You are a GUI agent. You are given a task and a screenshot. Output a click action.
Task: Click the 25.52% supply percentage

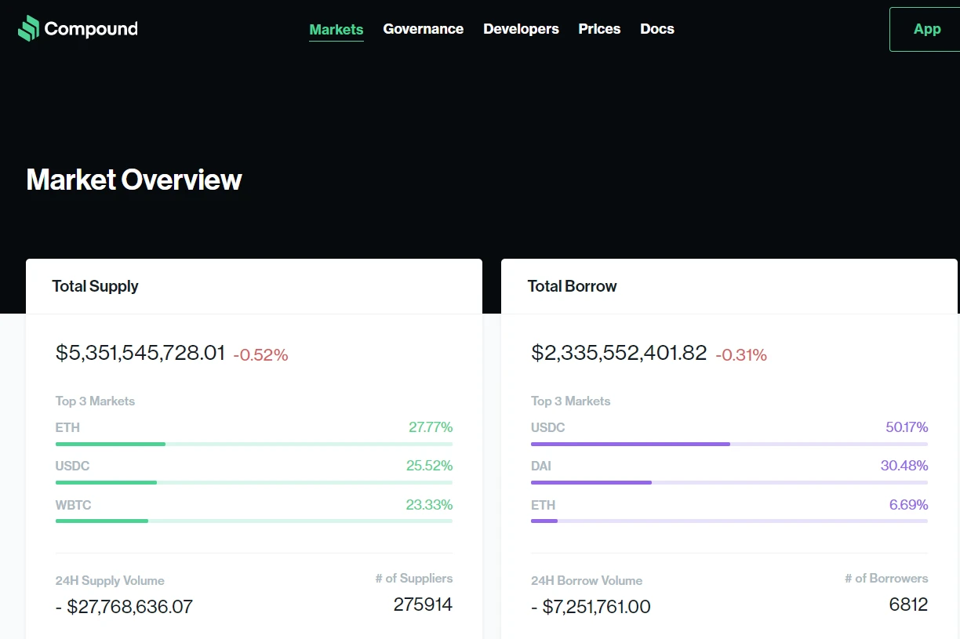tap(429, 466)
